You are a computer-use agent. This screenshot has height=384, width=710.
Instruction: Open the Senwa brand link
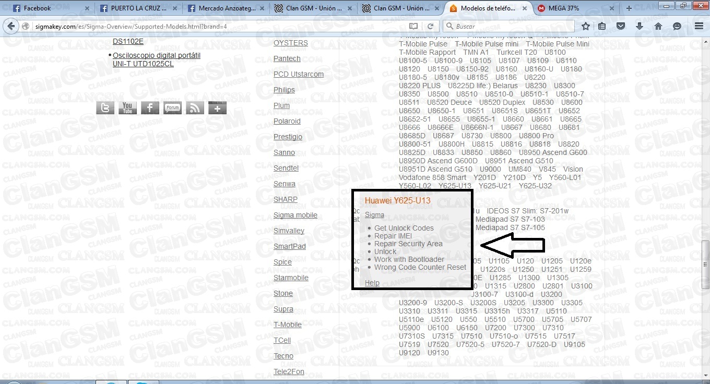point(285,184)
